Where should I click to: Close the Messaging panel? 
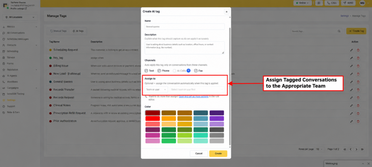pyautogui.click(x=368, y=164)
